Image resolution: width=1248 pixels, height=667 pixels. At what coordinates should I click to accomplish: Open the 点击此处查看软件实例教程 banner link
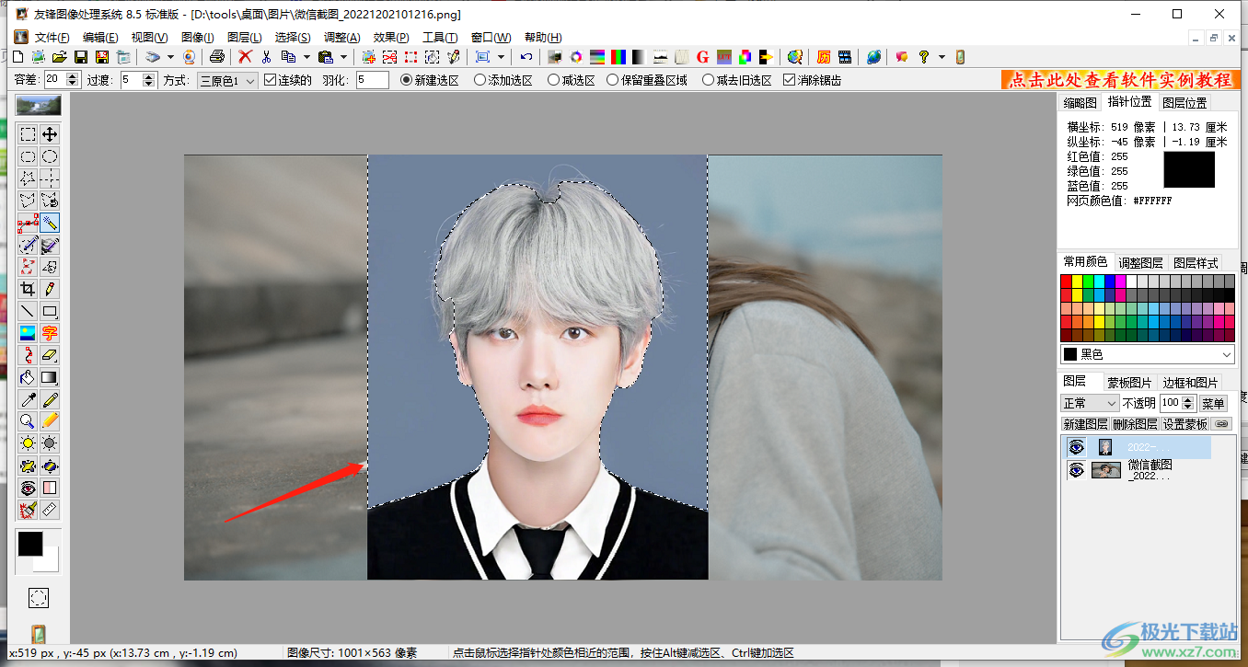click(1119, 80)
